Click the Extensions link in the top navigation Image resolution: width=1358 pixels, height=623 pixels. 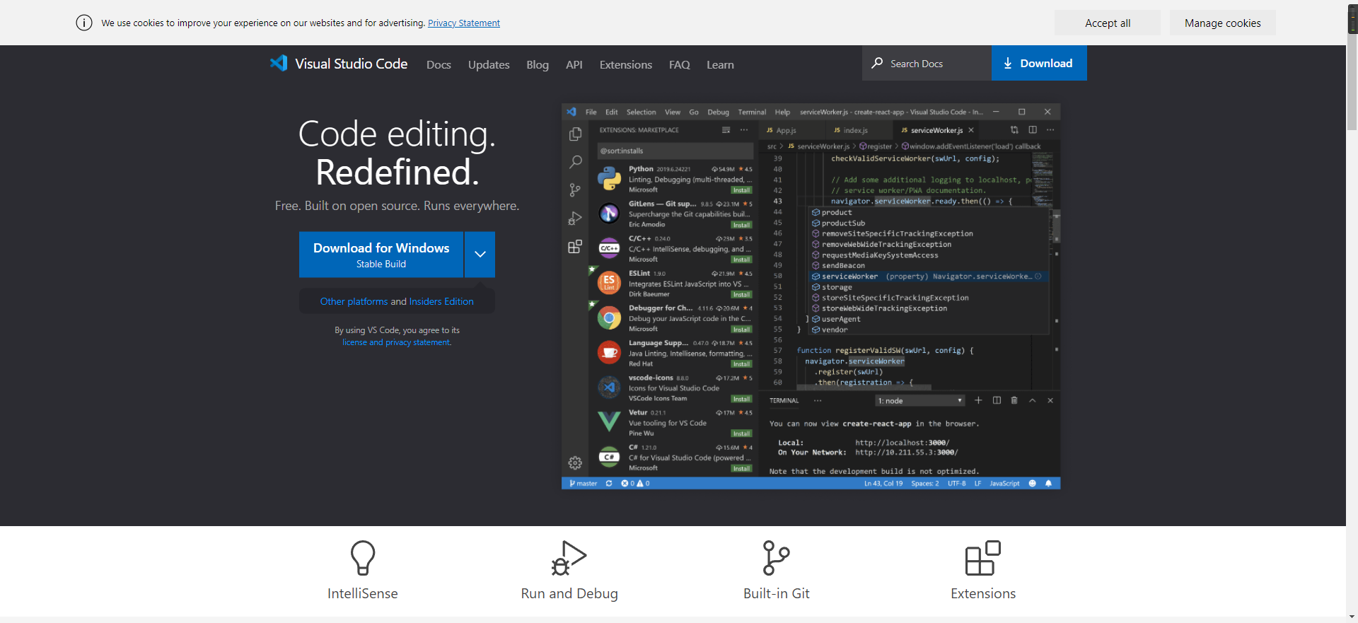626,64
